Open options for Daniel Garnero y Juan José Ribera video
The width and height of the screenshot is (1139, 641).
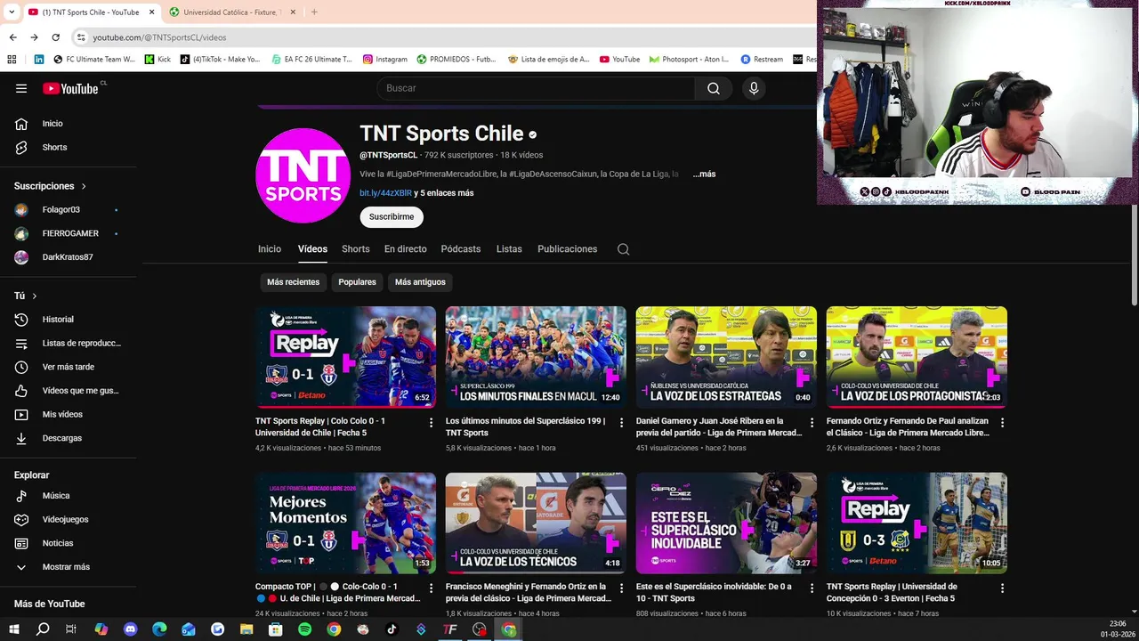click(812, 423)
